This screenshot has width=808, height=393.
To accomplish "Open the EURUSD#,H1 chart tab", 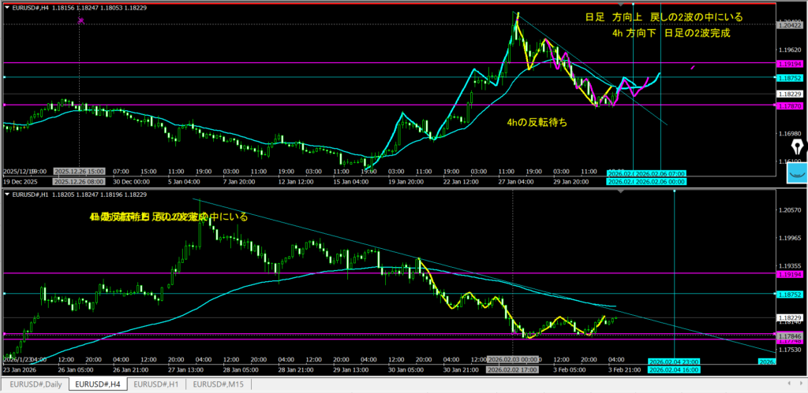I will point(156,384).
